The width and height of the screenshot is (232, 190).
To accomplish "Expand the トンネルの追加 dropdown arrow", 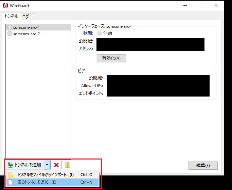I will point(47,165).
